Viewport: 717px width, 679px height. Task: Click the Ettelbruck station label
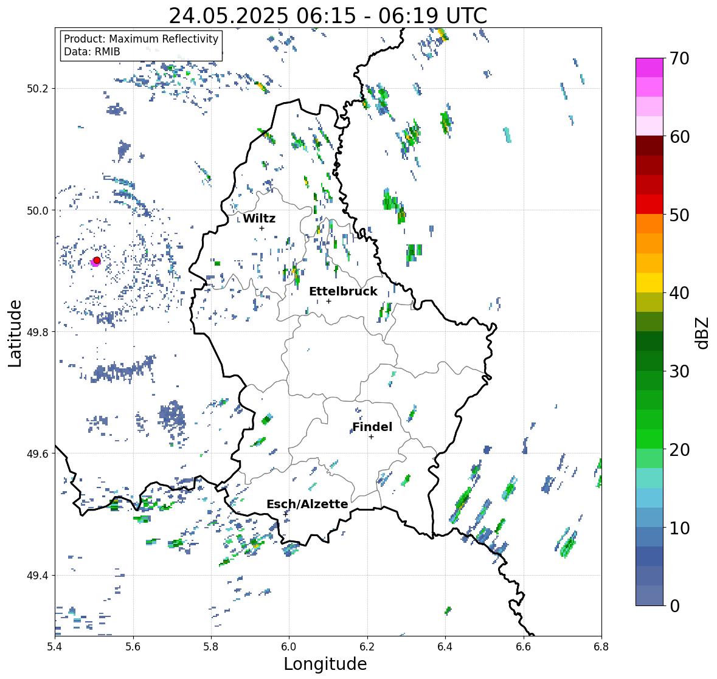click(343, 292)
